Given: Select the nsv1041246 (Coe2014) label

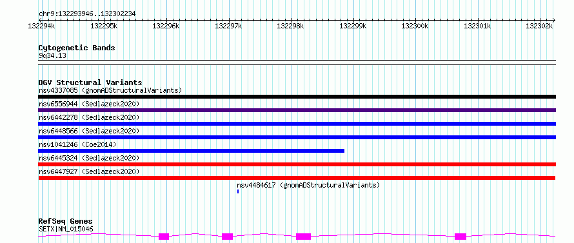Looking at the screenshot, I should coord(77,144).
